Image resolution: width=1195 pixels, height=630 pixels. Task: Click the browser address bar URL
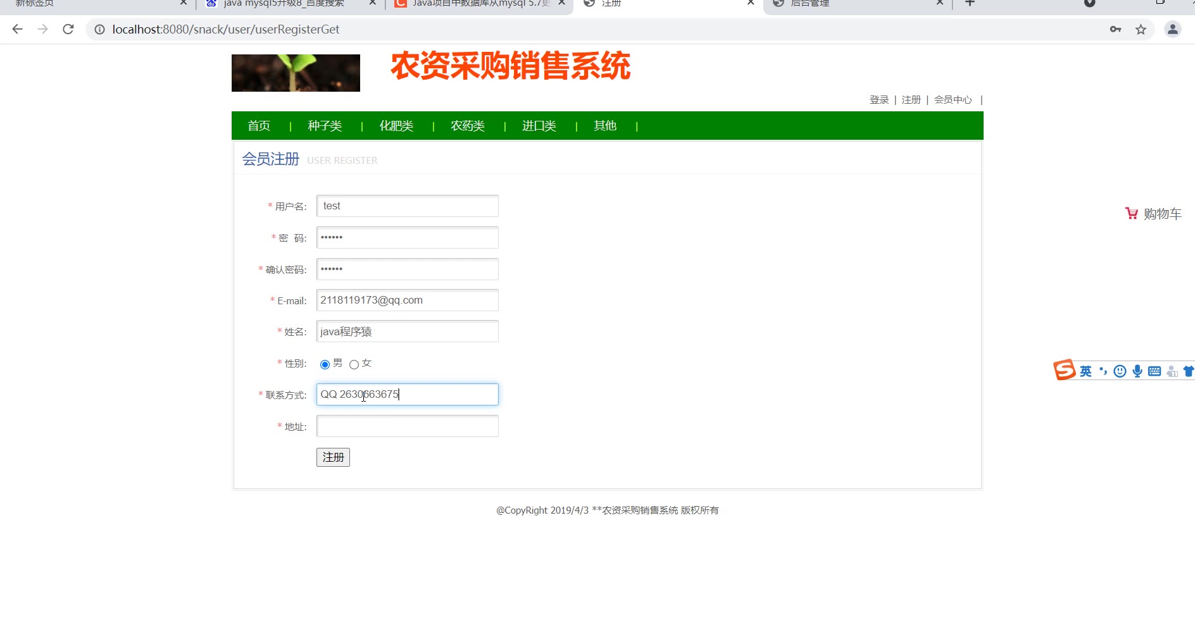pyautogui.click(x=226, y=29)
